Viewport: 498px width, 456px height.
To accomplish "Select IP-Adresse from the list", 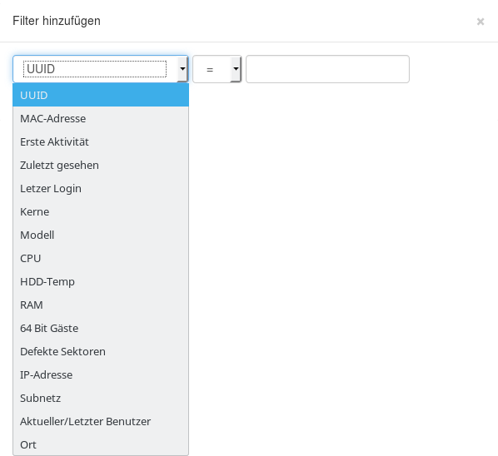I will 101,374.
